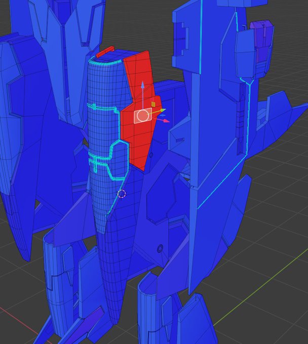Image resolution: width=308 pixels, height=344 pixels.
Task: Click the lower circular hole on the blue body
Action: 161,248
